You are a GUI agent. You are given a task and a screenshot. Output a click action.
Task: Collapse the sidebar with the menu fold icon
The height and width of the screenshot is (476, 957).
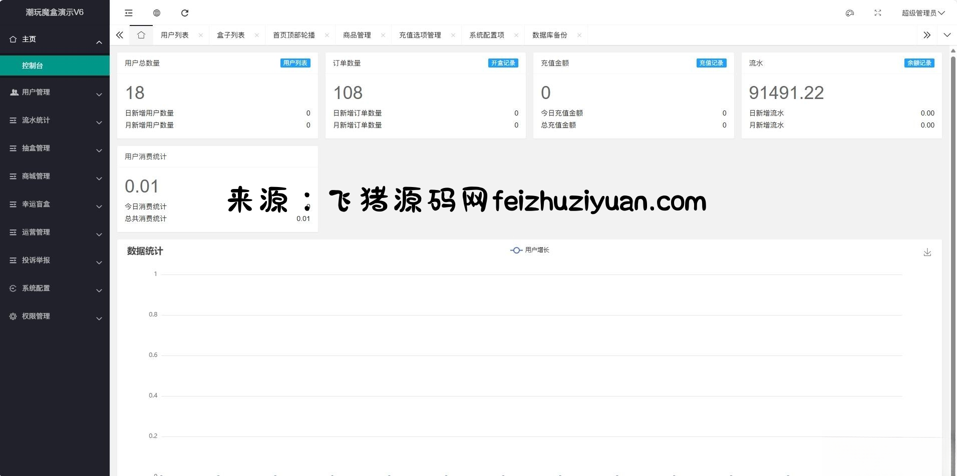click(129, 13)
